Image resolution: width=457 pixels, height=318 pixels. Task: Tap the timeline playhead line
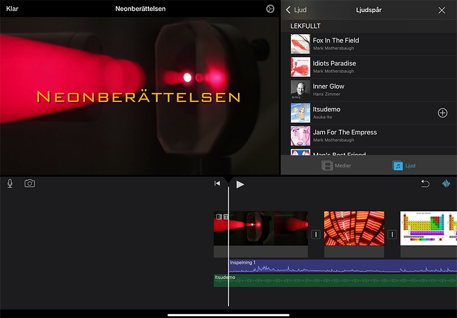(228, 247)
